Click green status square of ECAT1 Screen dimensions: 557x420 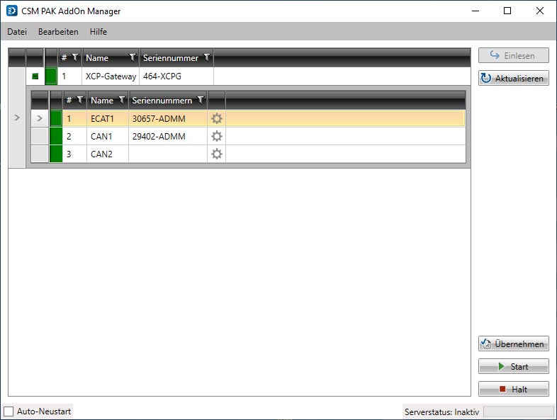(56, 118)
